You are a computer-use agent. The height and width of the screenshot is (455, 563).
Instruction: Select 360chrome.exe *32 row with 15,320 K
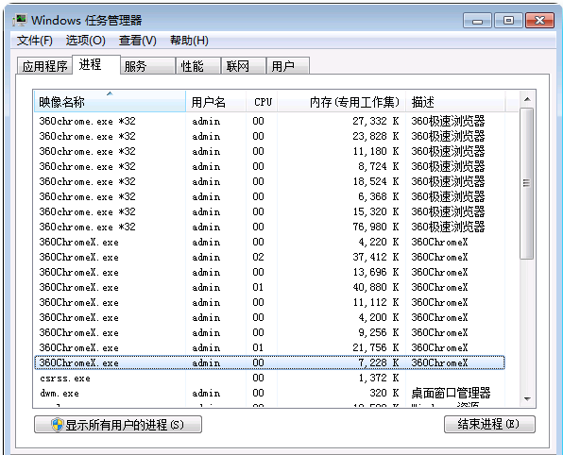tap(269, 211)
